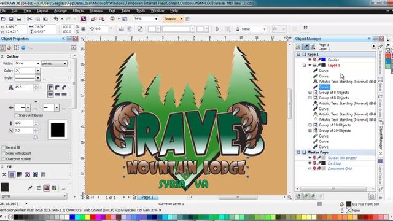
Task: Click the blue swatch in bottom color palette
Action: (x=72, y=217)
